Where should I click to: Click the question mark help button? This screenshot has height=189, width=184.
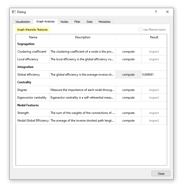coord(156,12)
